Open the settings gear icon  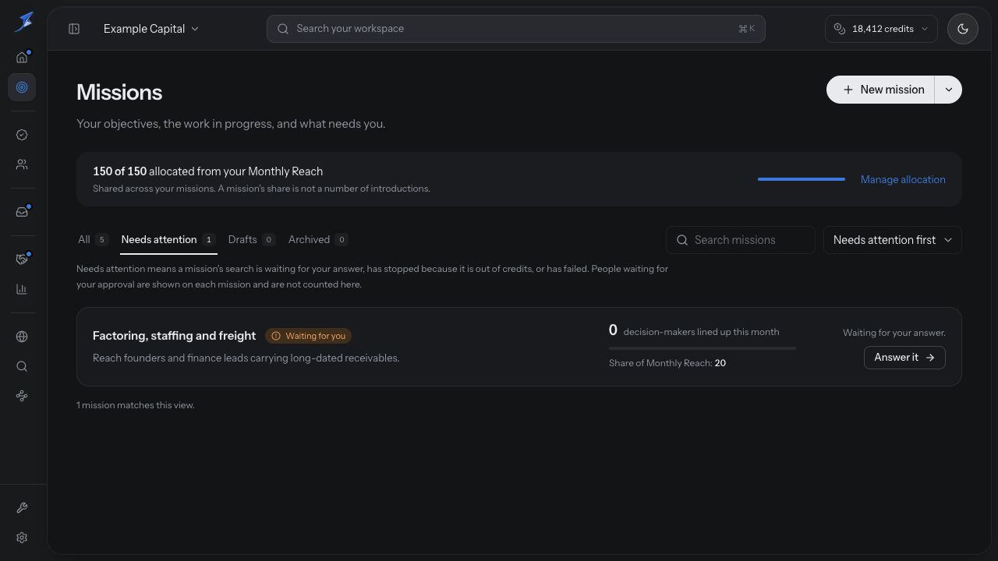pos(22,538)
